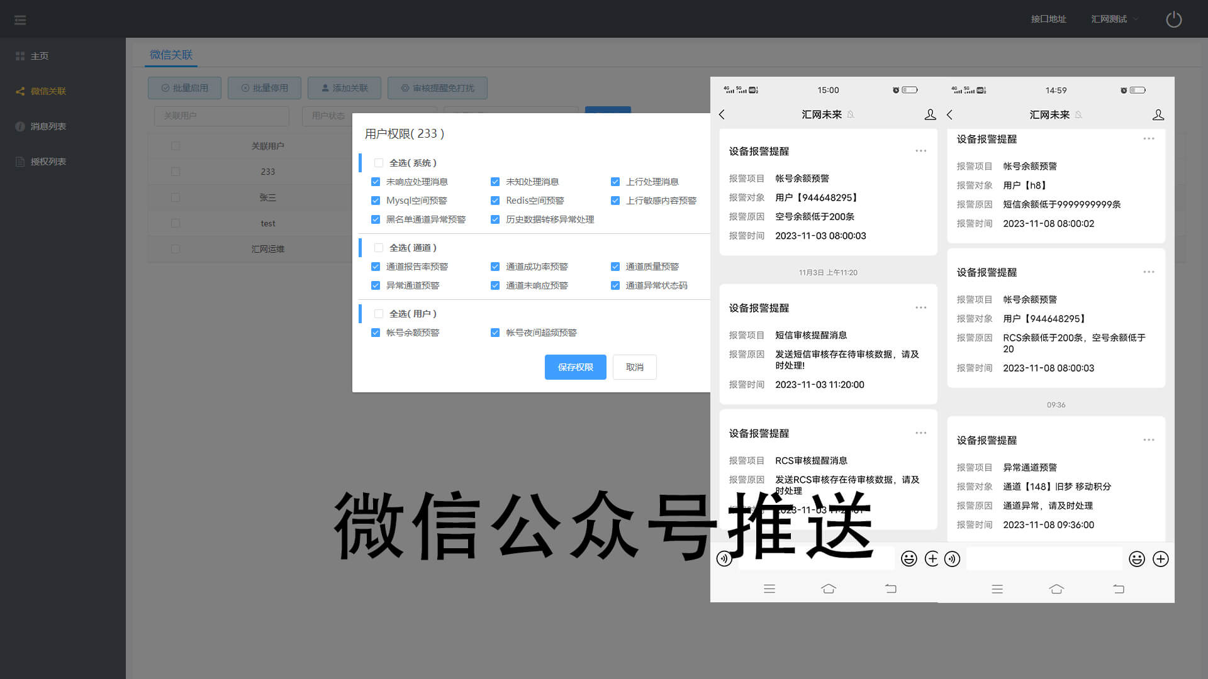Uncheck 帐号余额预警 permission
Screen dimensions: 1208x679
(x=376, y=333)
